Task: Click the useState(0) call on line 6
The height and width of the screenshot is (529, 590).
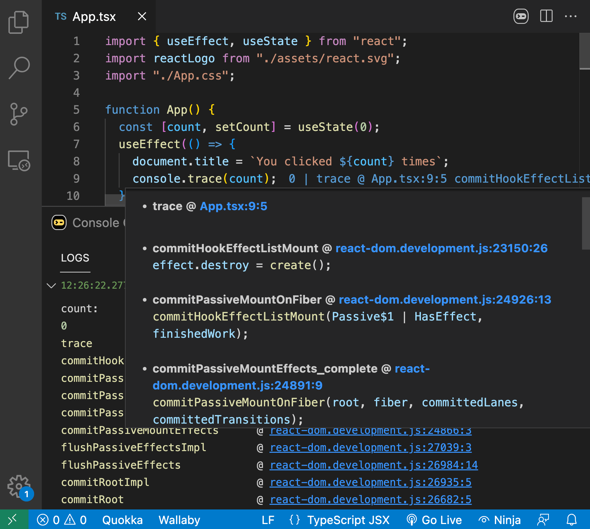Action: point(335,127)
